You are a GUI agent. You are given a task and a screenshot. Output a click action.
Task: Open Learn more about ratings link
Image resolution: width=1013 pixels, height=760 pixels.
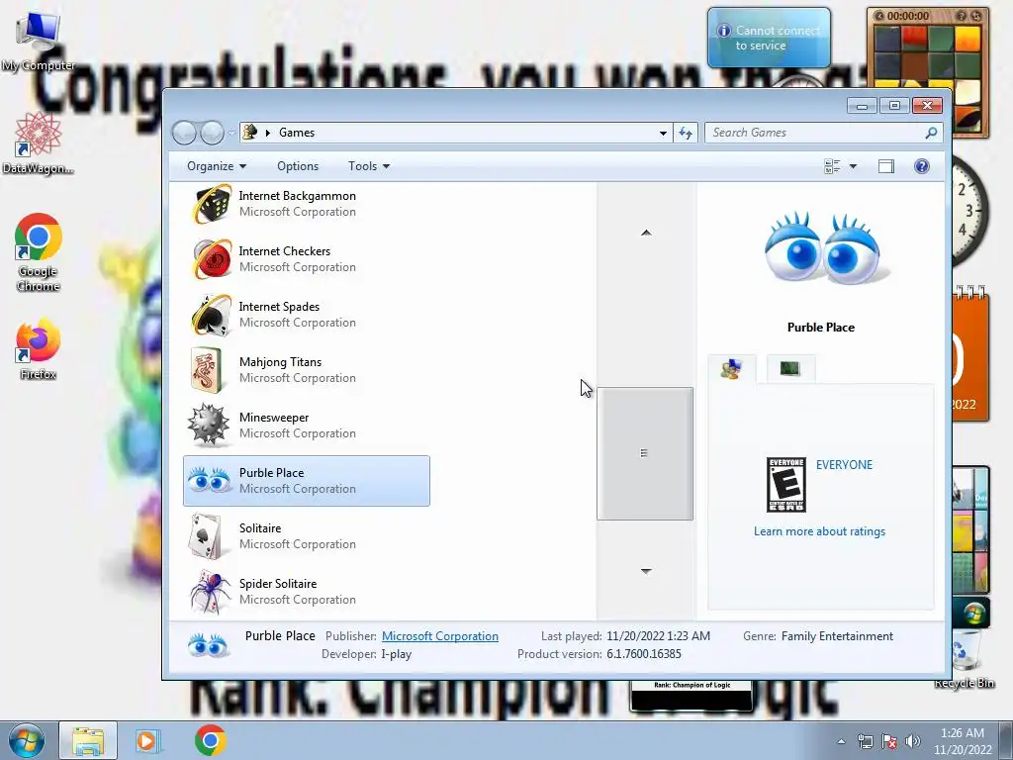pyautogui.click(x=819, y=531)
